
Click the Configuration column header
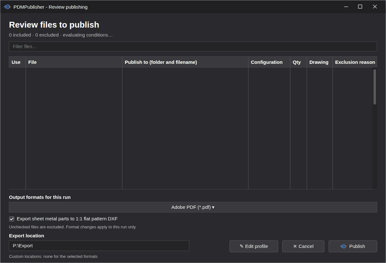269,62
